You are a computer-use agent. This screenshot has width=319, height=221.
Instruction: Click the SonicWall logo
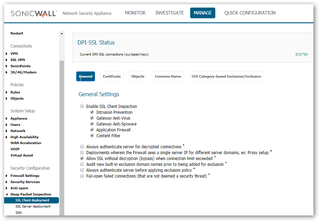34,13
